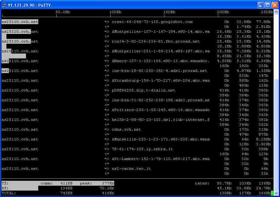Maximize the PuTTY window
The width and height of the screenshot is (280, 197).
tap(268, 5)
